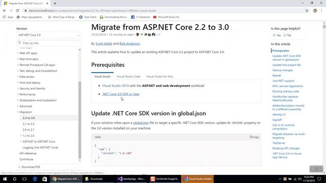Jump to SignalR section
The width and height of the screenshot is (326, 183).
click(x=277, y=120)
